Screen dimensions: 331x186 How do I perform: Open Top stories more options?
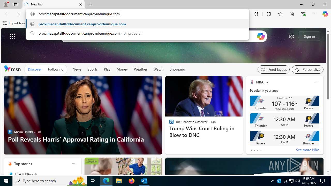click(73, 164)
